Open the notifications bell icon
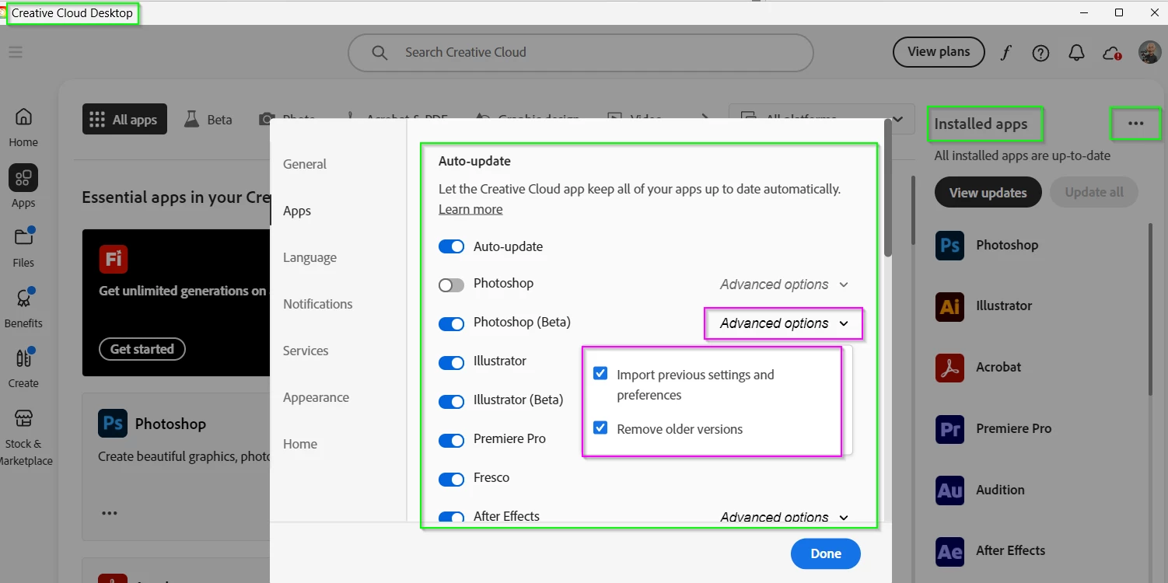The image size is (1168, 583). point(1076,53)
